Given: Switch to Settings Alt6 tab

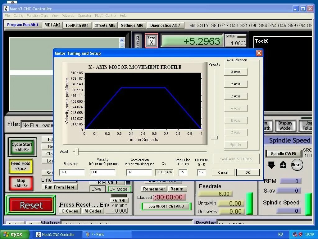Looking at the screenshot, I should pos(132,26).
